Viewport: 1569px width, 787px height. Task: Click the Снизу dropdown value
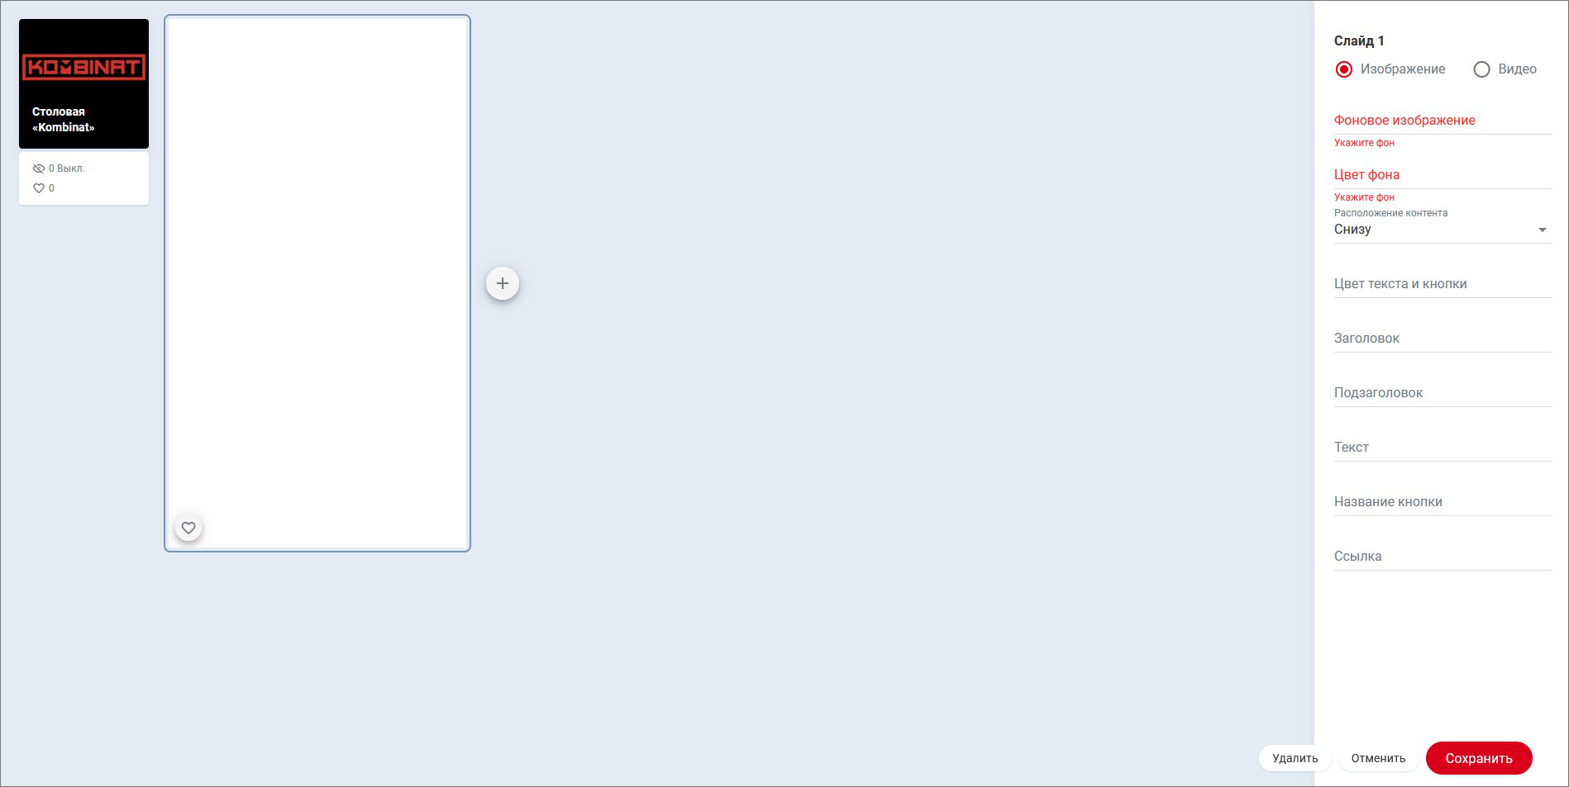point(1352,230)
